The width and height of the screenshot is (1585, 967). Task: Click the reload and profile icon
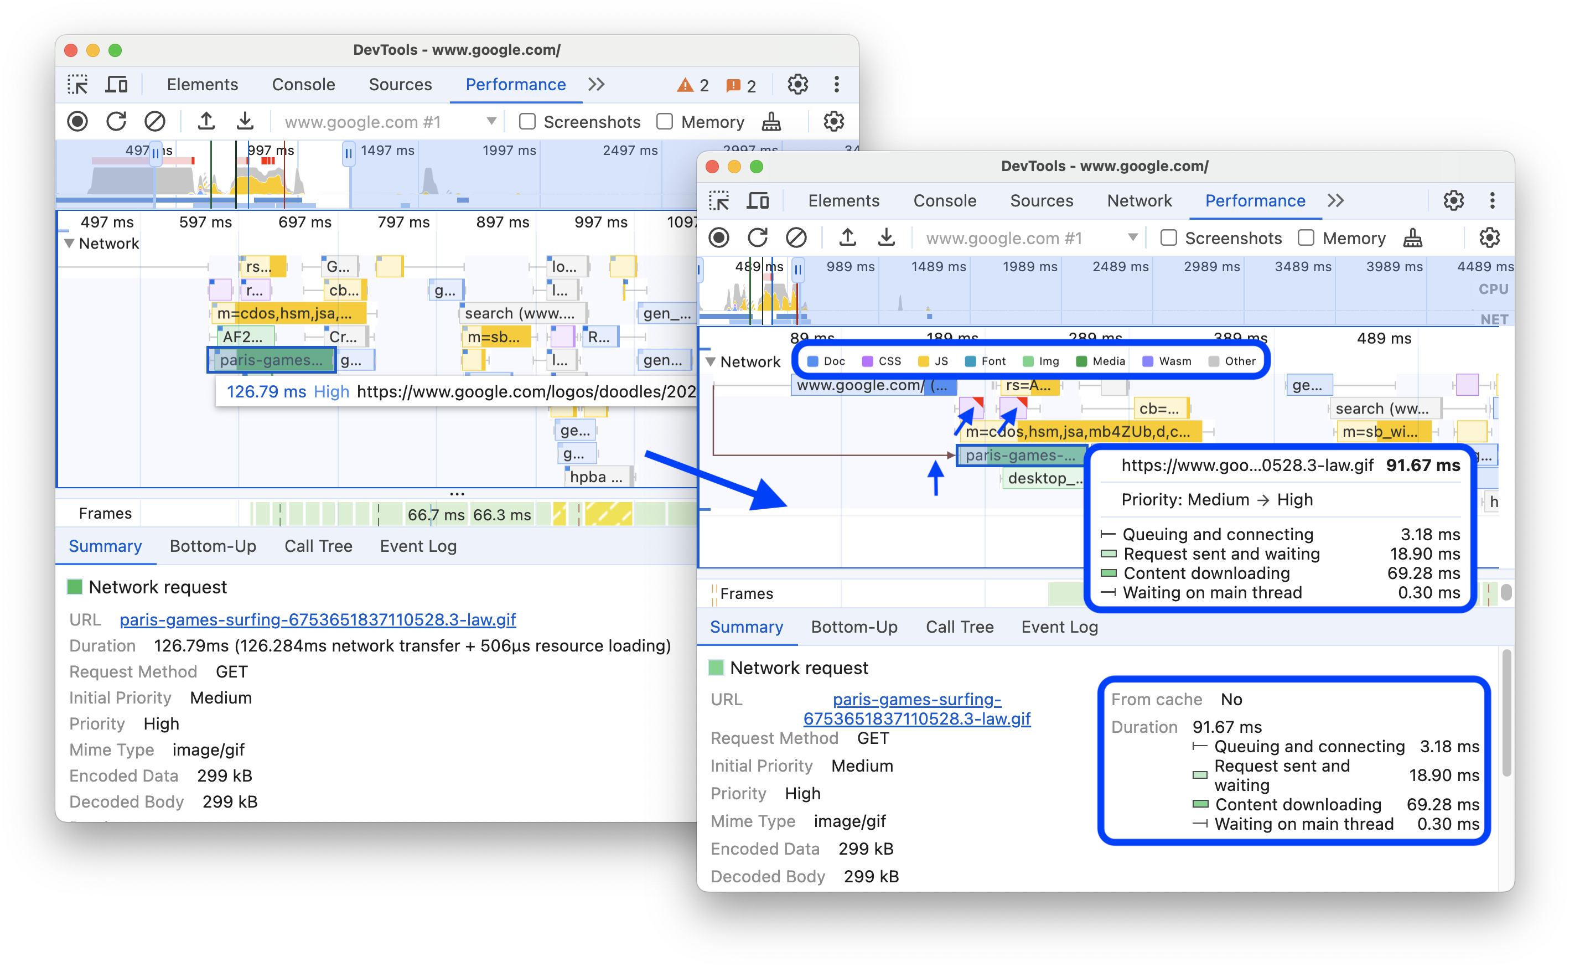116,122
